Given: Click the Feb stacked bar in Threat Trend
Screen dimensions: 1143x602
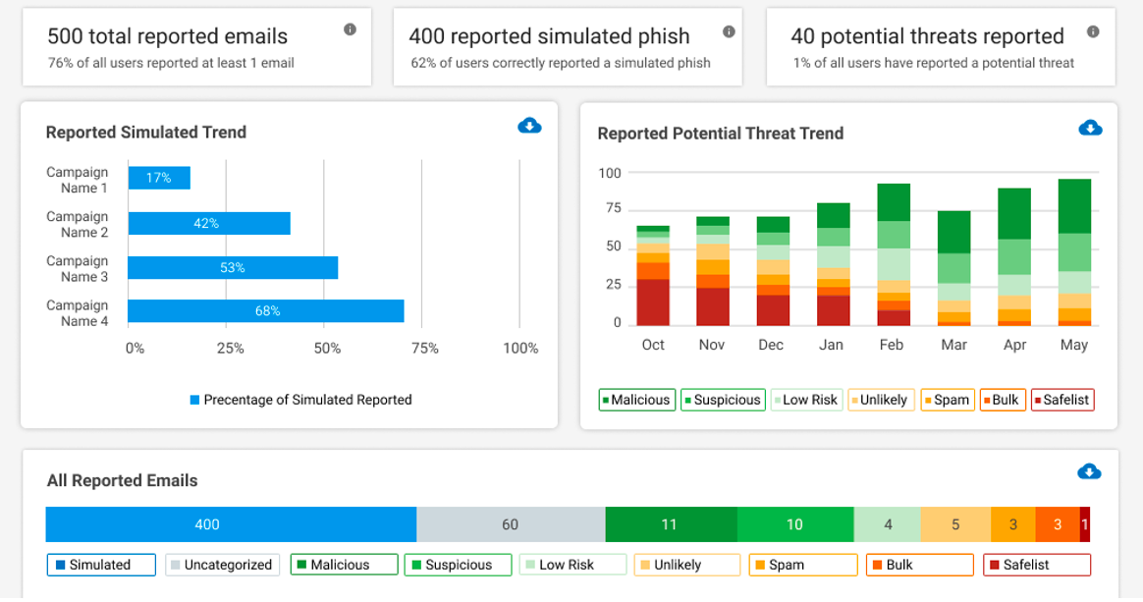Looking at the screenshot, I should tap(894, 254).
